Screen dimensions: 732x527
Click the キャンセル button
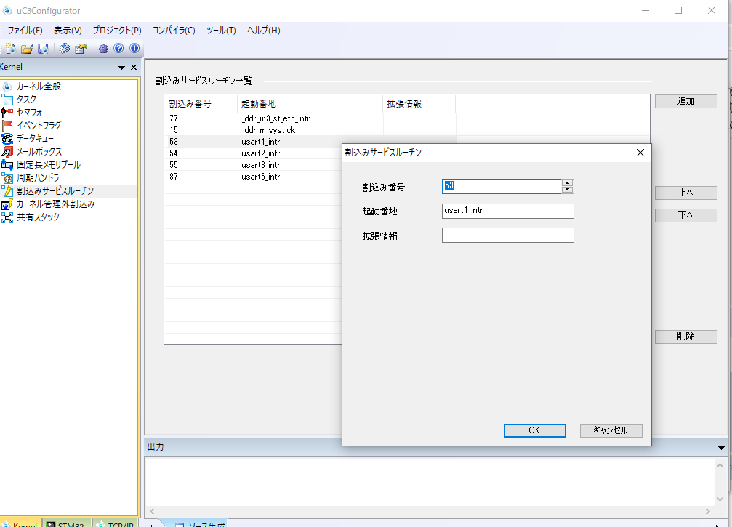[x=611, y=430]
